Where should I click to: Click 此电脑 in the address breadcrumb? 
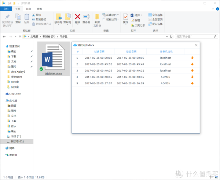click(x=34, y=37)
